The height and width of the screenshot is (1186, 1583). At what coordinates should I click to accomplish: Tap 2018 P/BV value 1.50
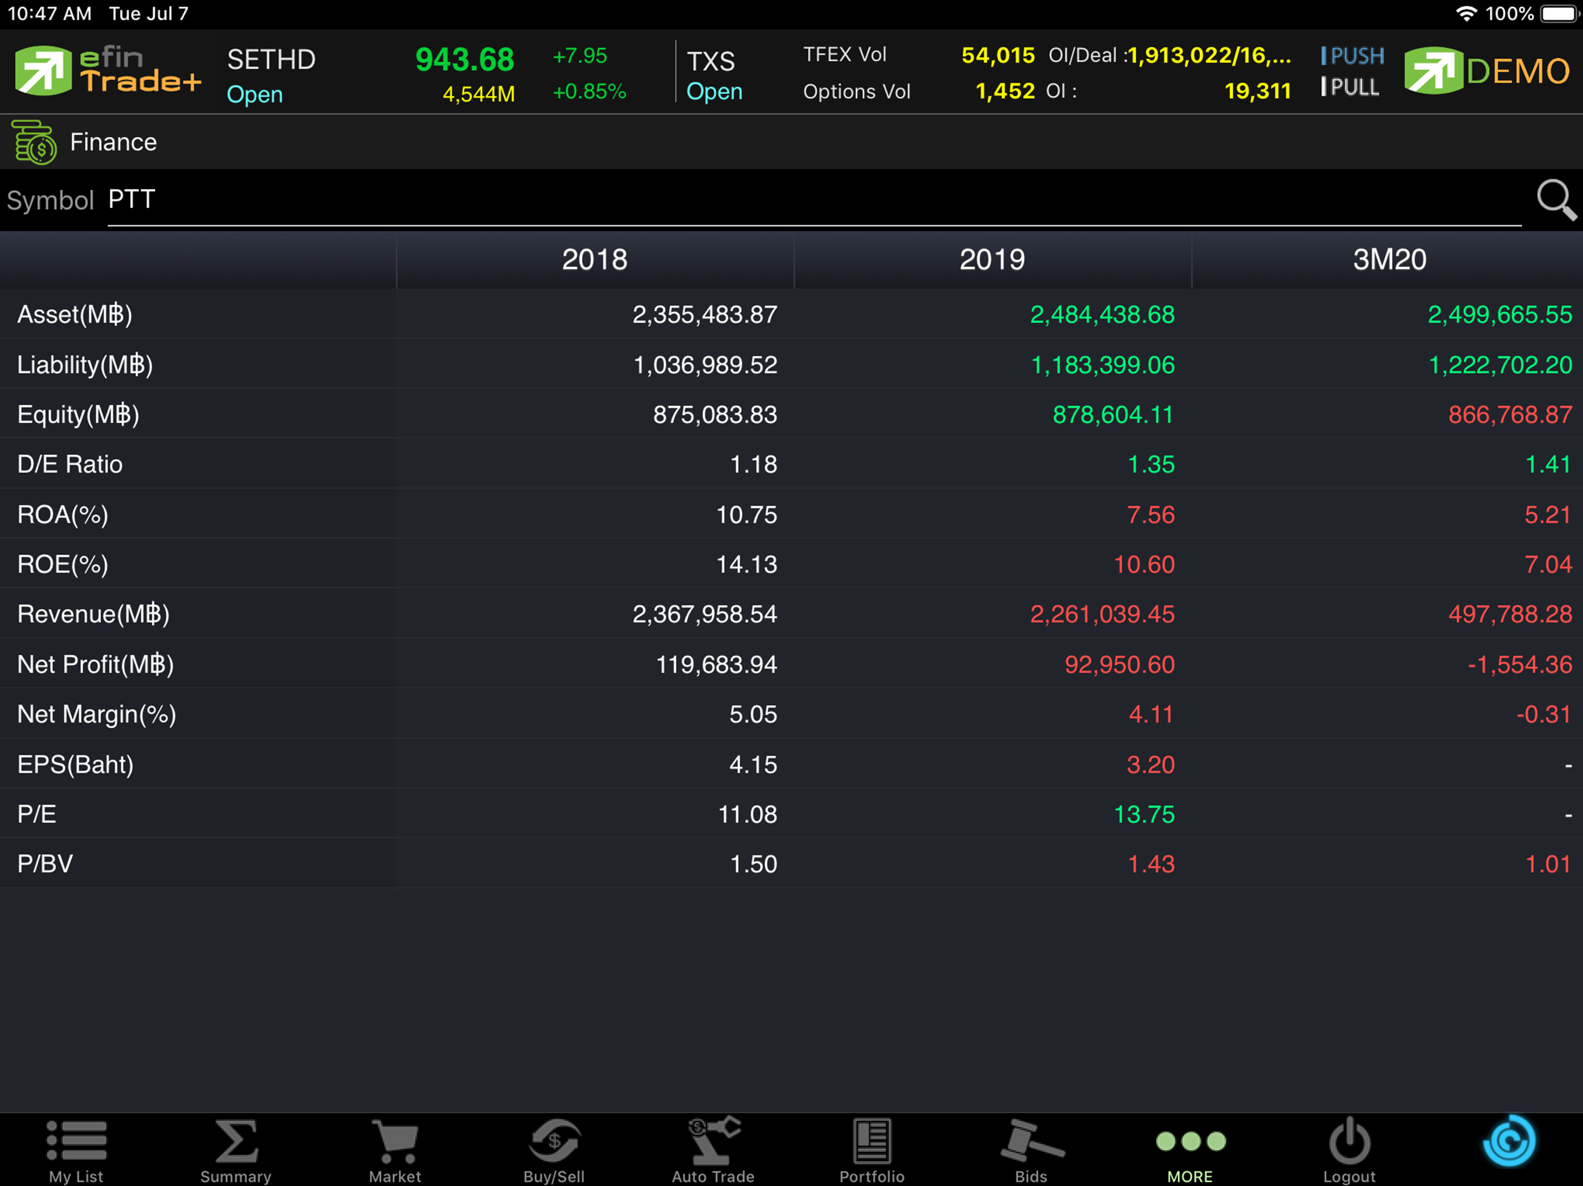pyautogui.click(x=754, y=864)
